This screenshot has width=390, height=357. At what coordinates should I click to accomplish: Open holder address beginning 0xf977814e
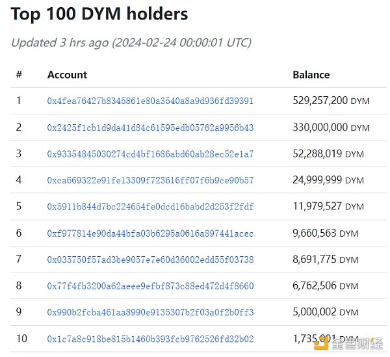coord(150,233)
